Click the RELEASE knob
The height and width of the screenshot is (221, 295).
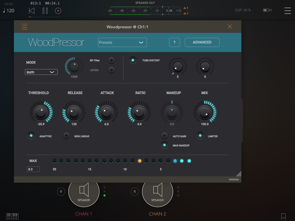click(74, 112)
